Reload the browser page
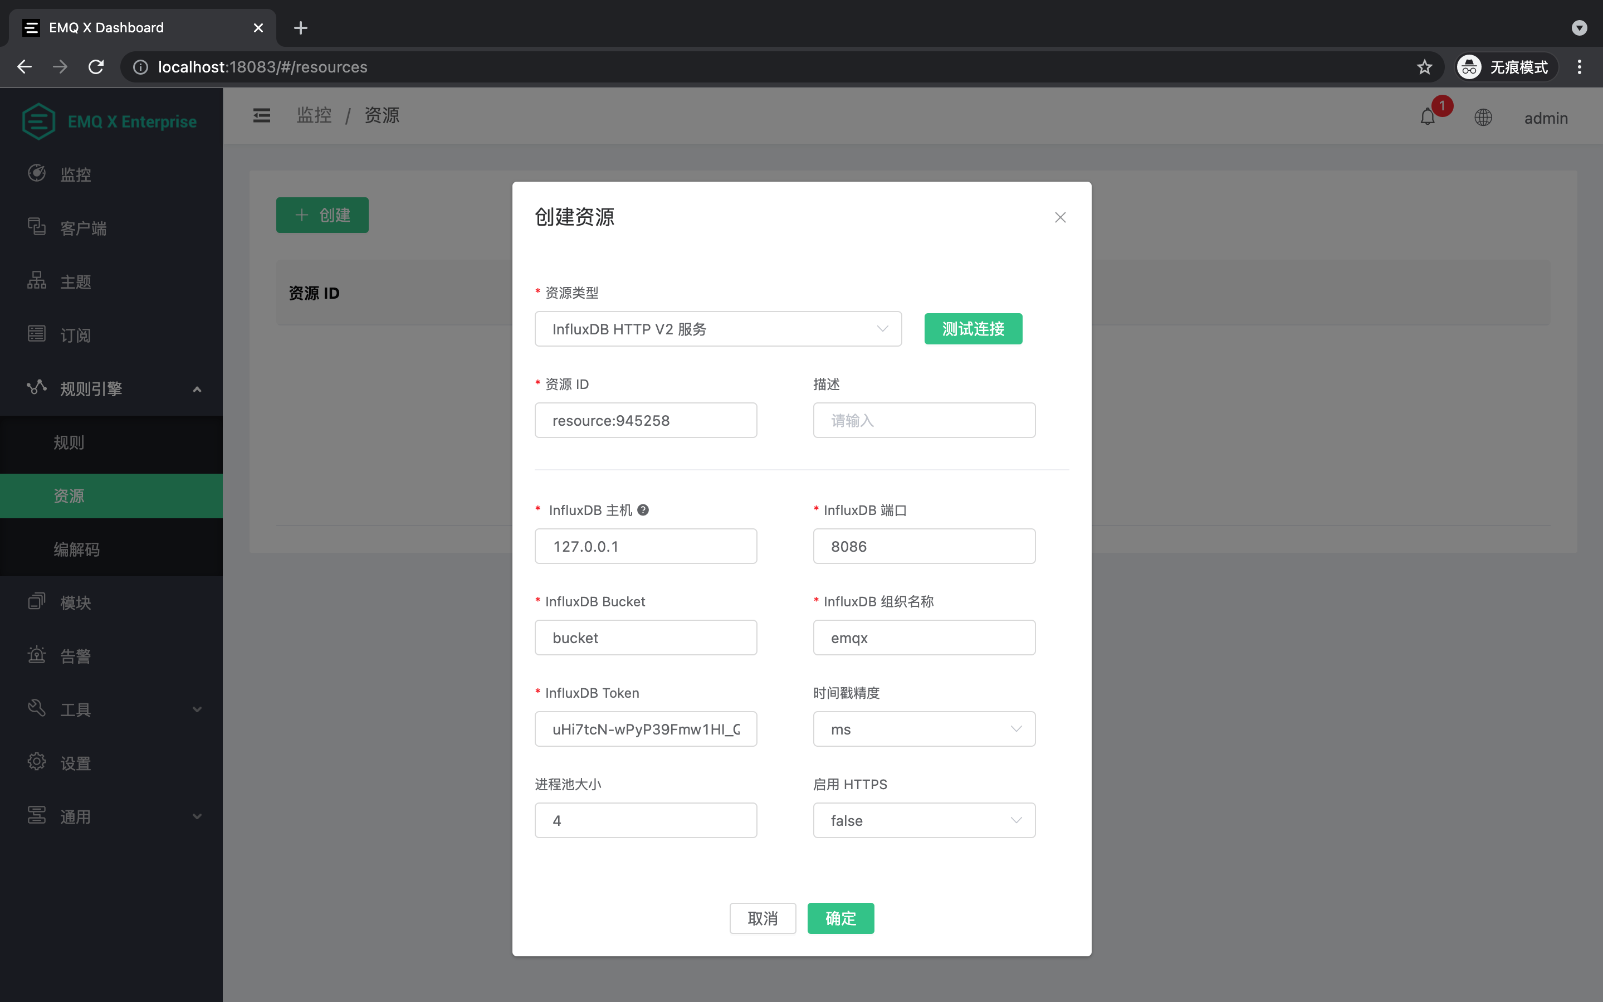The height and width of the screenshot is (1002, 1603). click(x=96, y=67)
